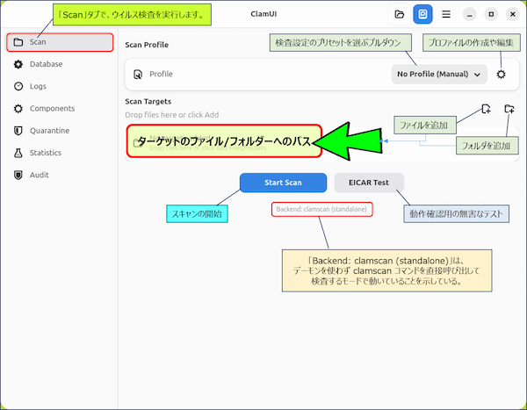
Task: Open the hamburger main menu
Action: 446,14
